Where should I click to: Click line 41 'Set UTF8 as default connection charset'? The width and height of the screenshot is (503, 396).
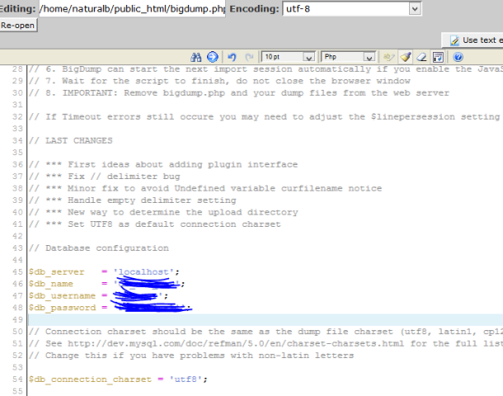pyautogui.click(x=154, y=224)
